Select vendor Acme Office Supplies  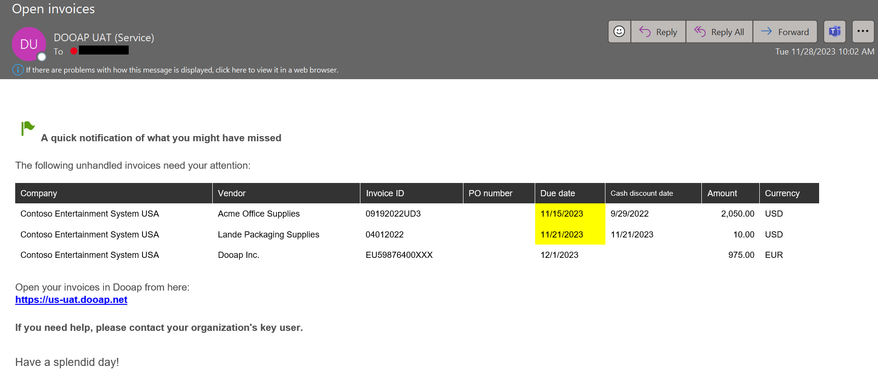tap(259, 214)
